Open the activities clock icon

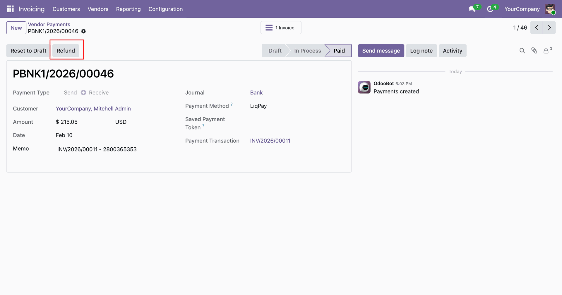490,9
